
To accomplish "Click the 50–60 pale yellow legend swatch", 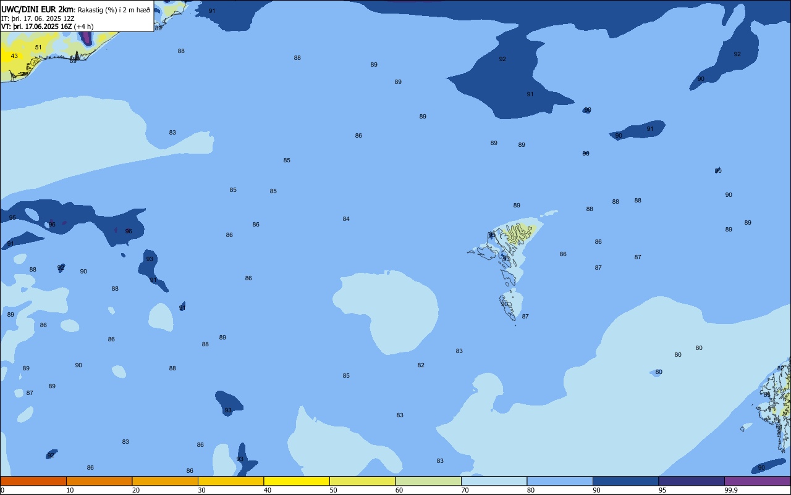I will [362, 481].
